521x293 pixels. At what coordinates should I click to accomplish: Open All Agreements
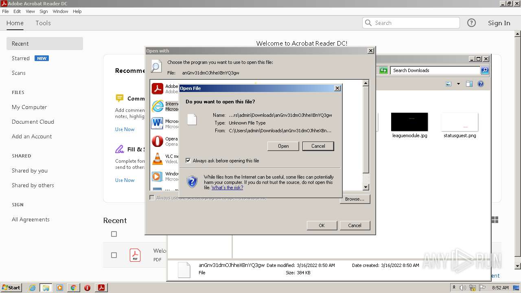pyautogui.click(x=31, y=219)
